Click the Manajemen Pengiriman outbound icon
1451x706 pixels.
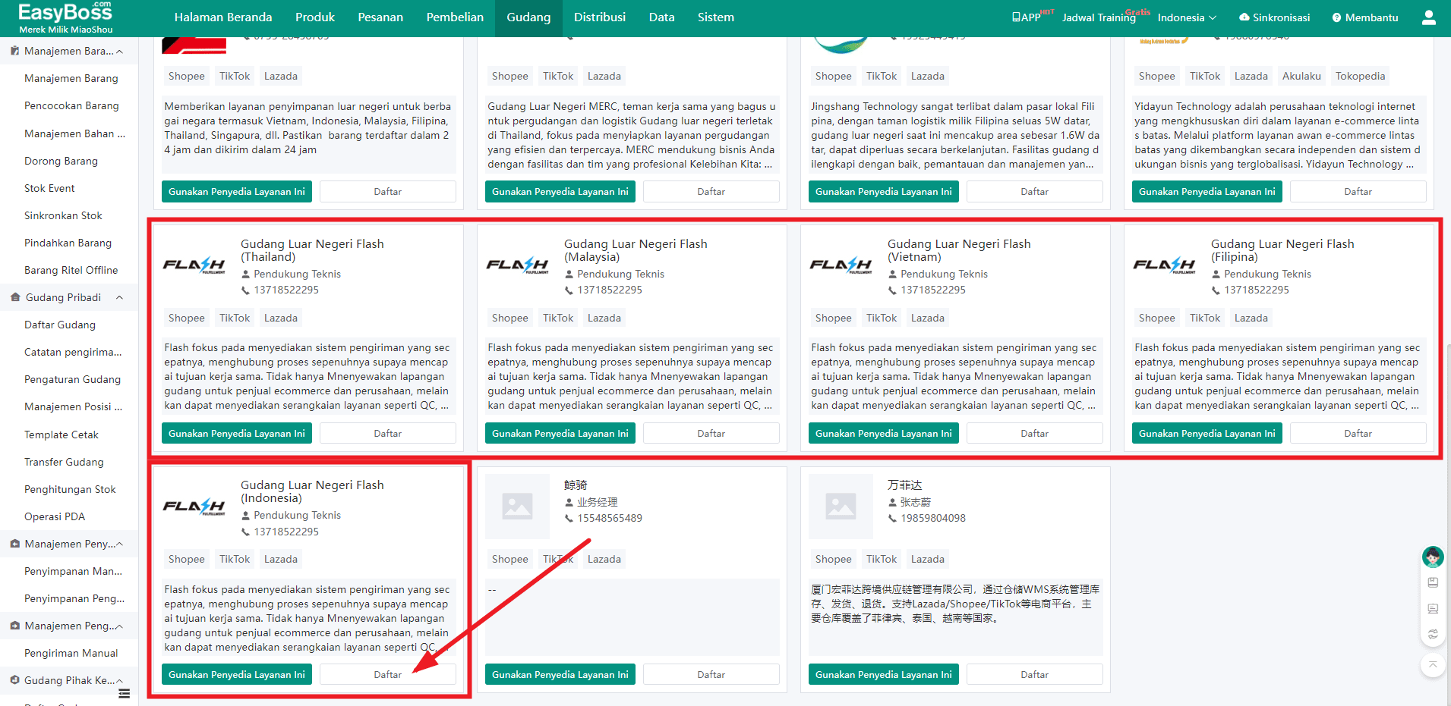pyautogui.click(x=15, y=626)
